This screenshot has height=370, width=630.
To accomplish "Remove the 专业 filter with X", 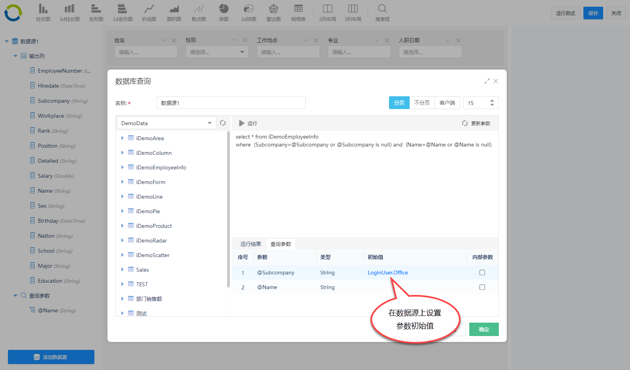I will pos(387,40).
